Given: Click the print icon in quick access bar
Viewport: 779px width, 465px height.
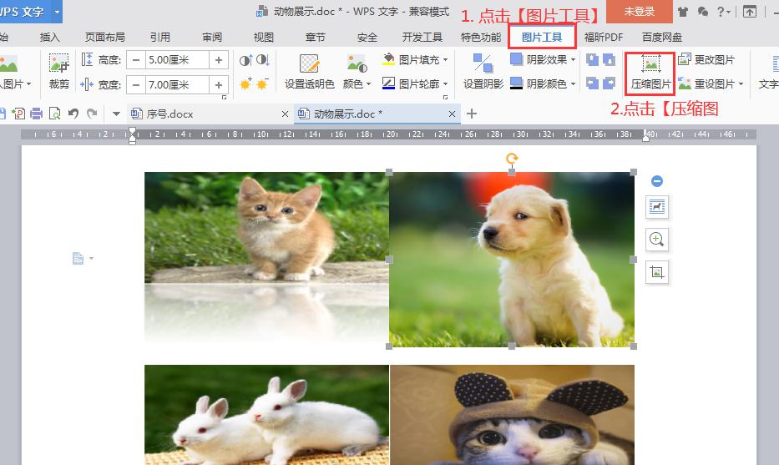Looking at the screenshot, I should [x=36, y=114].
